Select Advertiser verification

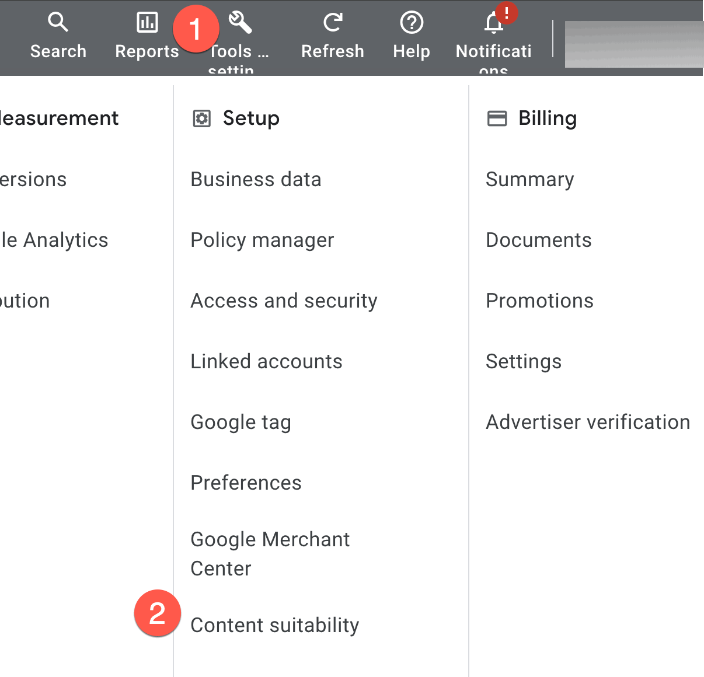click(x=587, y=422)
